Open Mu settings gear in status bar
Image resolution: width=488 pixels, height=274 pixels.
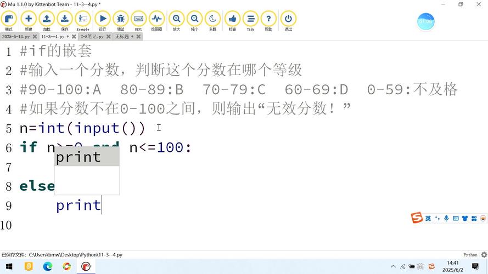(484, 255)
